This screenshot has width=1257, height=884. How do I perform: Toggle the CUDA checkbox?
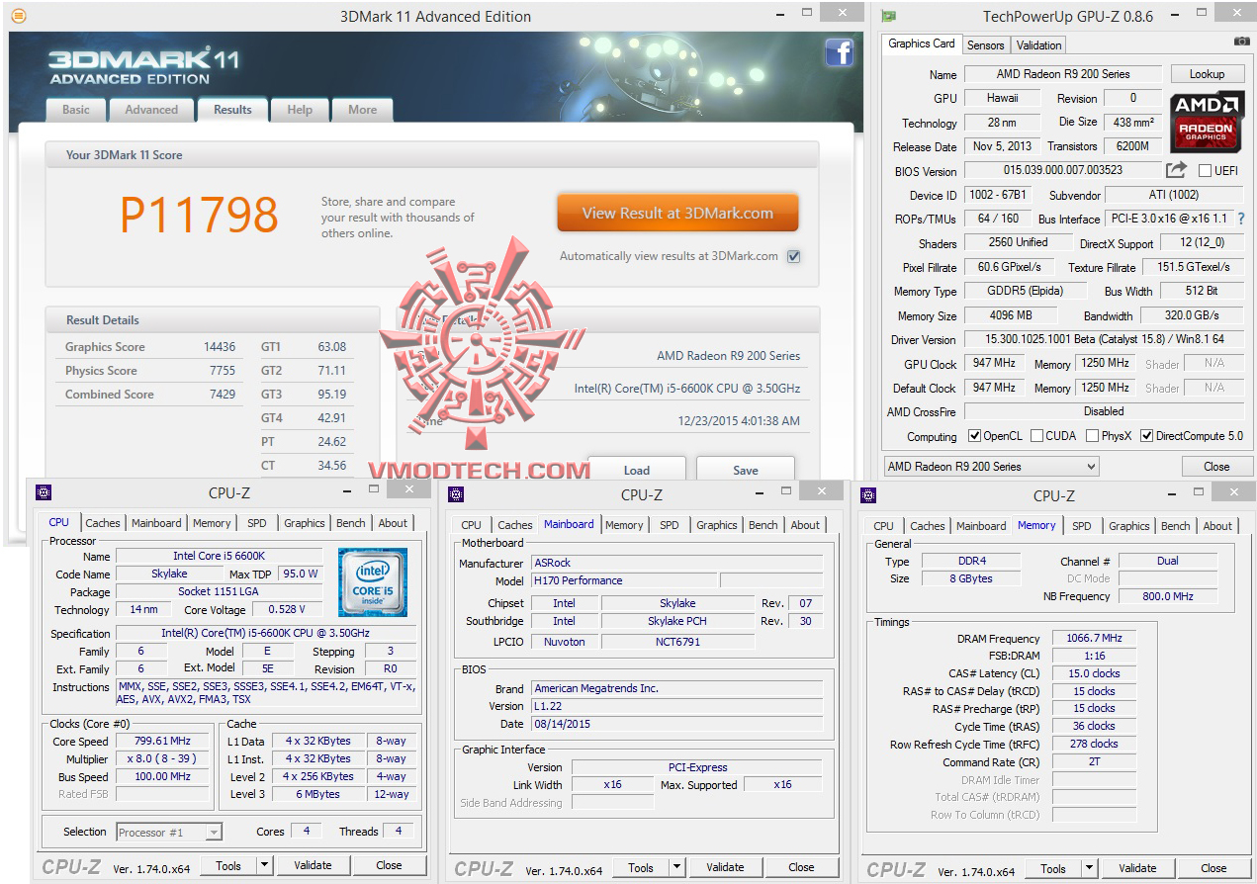click(x=1036, y=436)
